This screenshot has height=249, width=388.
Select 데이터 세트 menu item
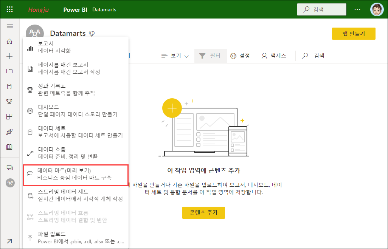[x=76, y=132]
